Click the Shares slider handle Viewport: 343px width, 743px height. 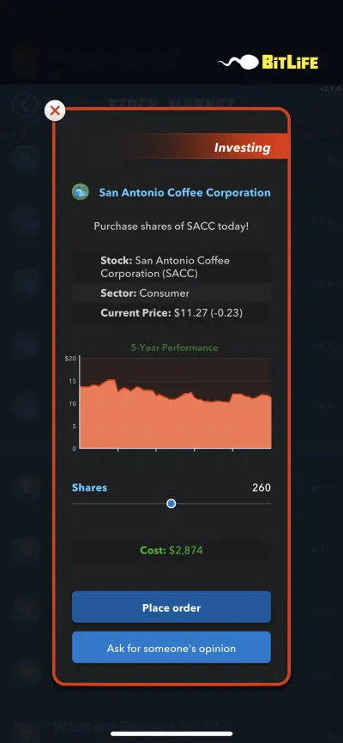(x=171, y=504)
